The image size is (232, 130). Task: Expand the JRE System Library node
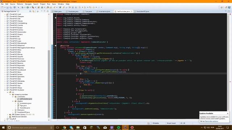[x=8, y=114]
